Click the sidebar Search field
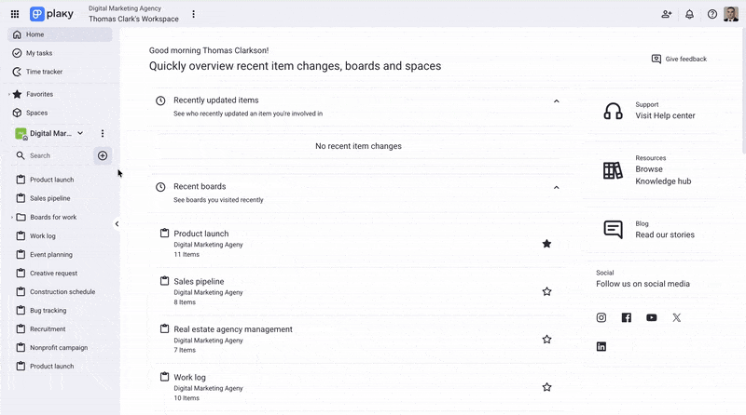The width and height of the screenshot is (746, 415). pyautogui.click(x=56, y=155)
